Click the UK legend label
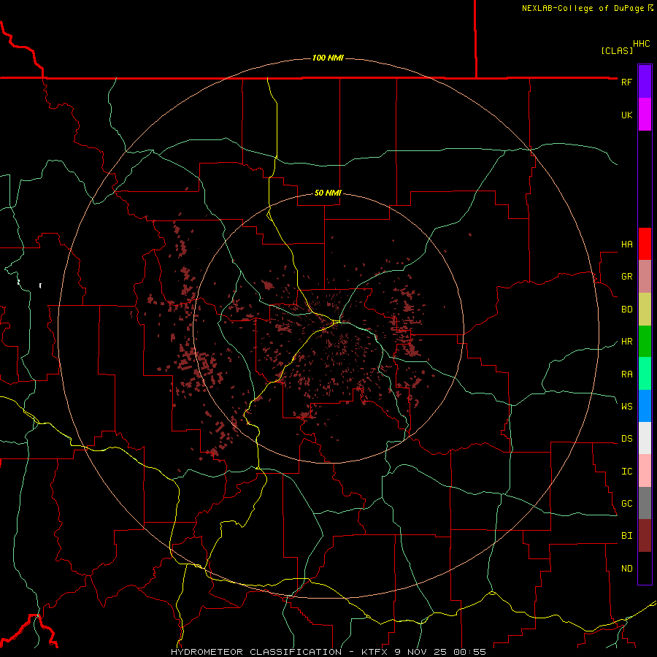This screenshot has width=657, height=657. [626, 115]
